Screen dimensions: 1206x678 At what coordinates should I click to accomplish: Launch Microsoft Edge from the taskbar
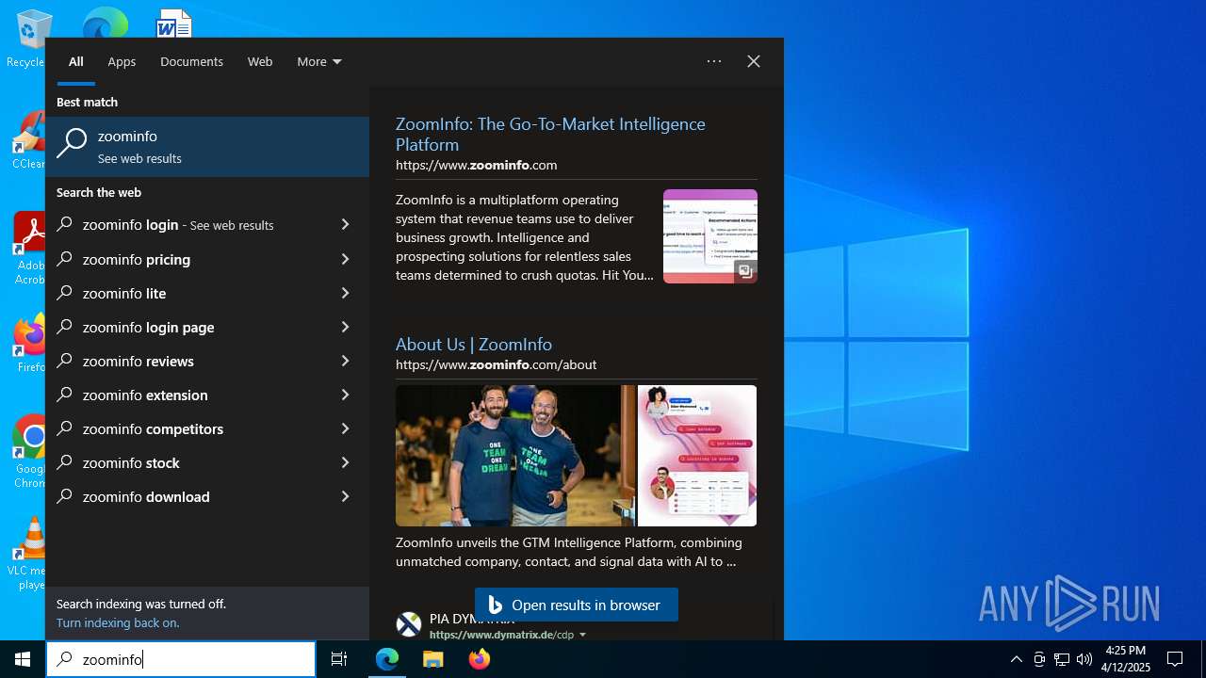pos(387,659)
